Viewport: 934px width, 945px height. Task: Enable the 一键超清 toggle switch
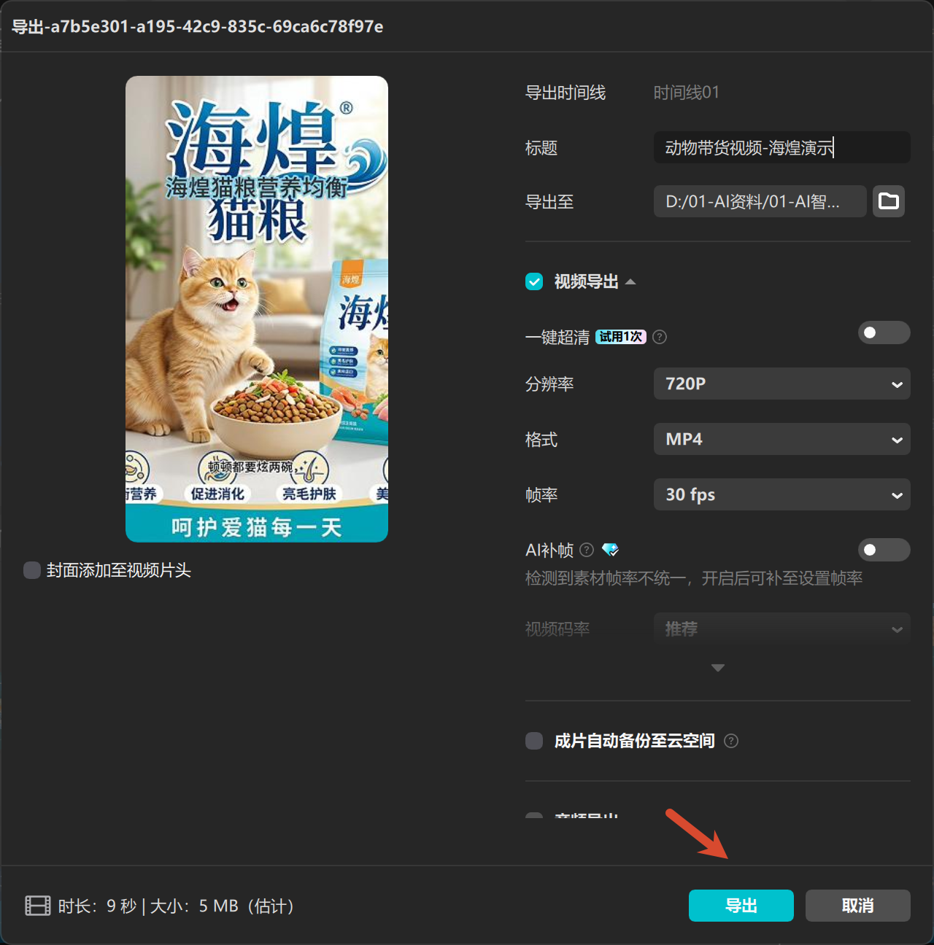884,332
